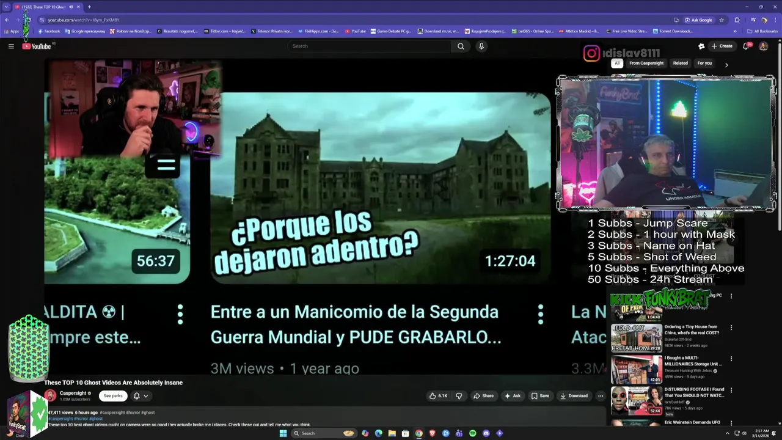Show more filter chips with right arrow
The height and width of the screenshot is (440, 782).
click(x=726, y=64)
